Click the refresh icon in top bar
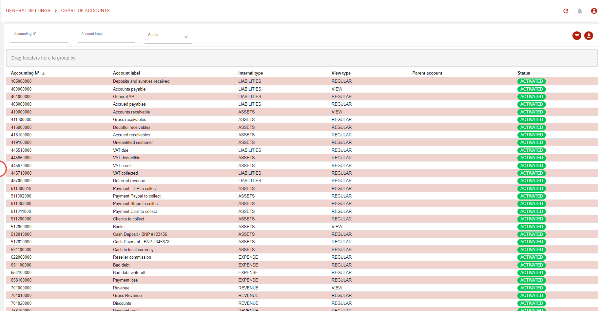The width and height of the screenshot is (599, 311). pyautogui.click(x=566, y=11)
